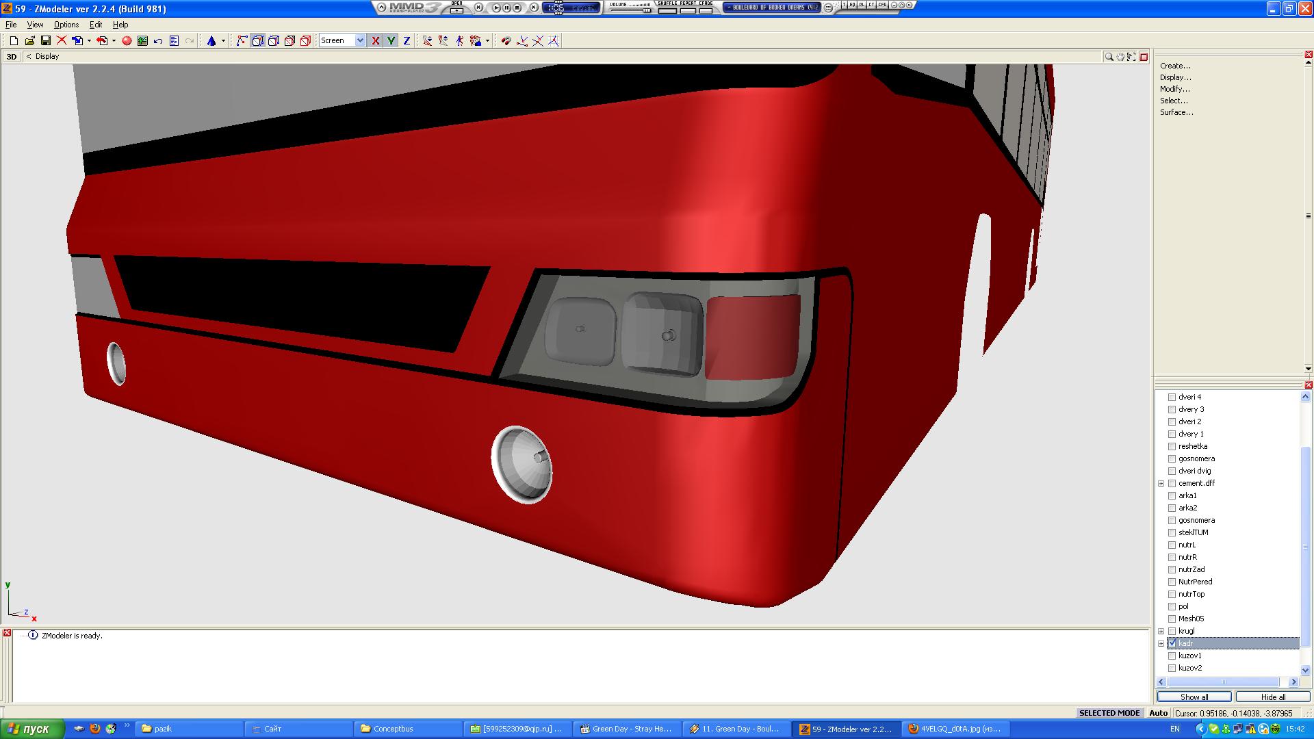Uncheck the kadr object checkbox

click(1172, 643)
